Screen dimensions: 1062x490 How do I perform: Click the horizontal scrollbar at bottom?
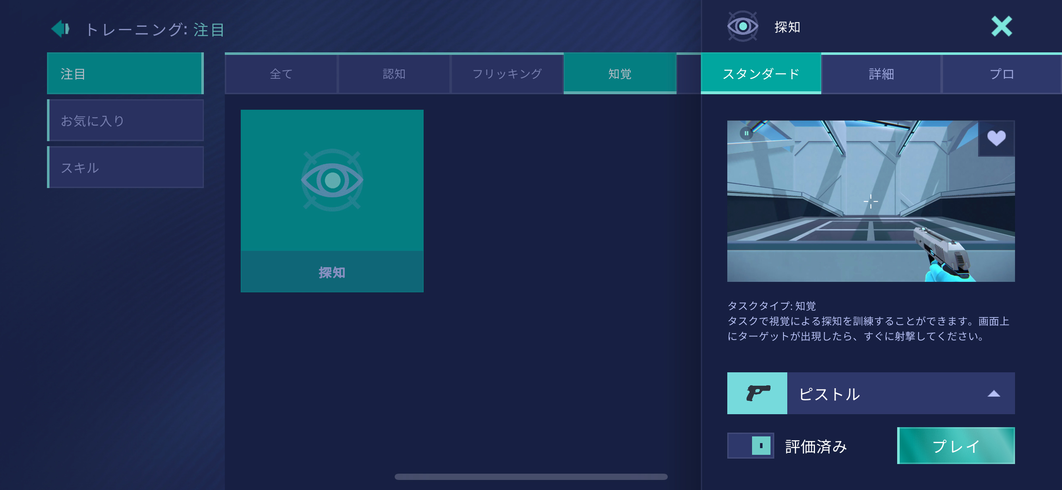[x=531, y=477]
